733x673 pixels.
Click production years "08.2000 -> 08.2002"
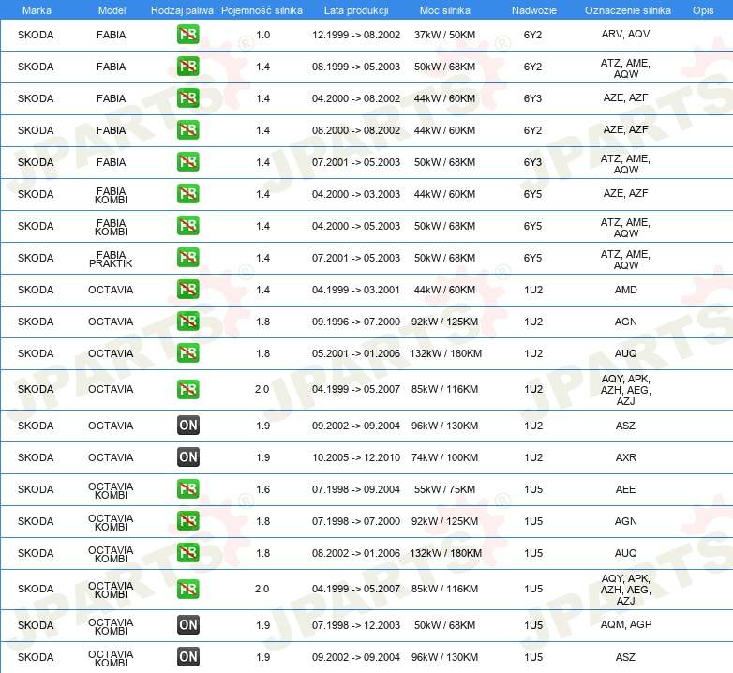(x=356, y=130)
